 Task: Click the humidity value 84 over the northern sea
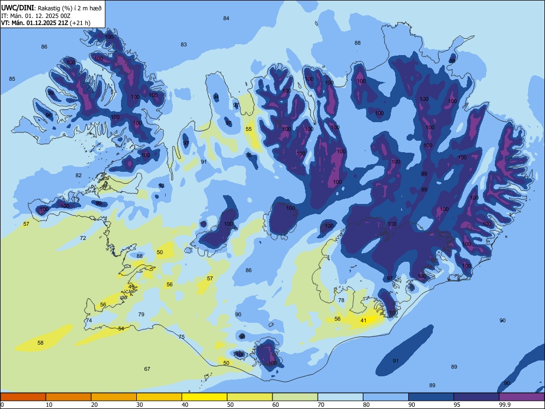click(x=226, y=18)
